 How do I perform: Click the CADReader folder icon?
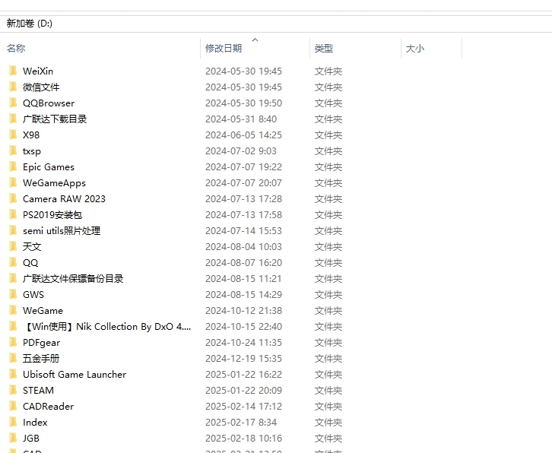click(x=13, y=406)
